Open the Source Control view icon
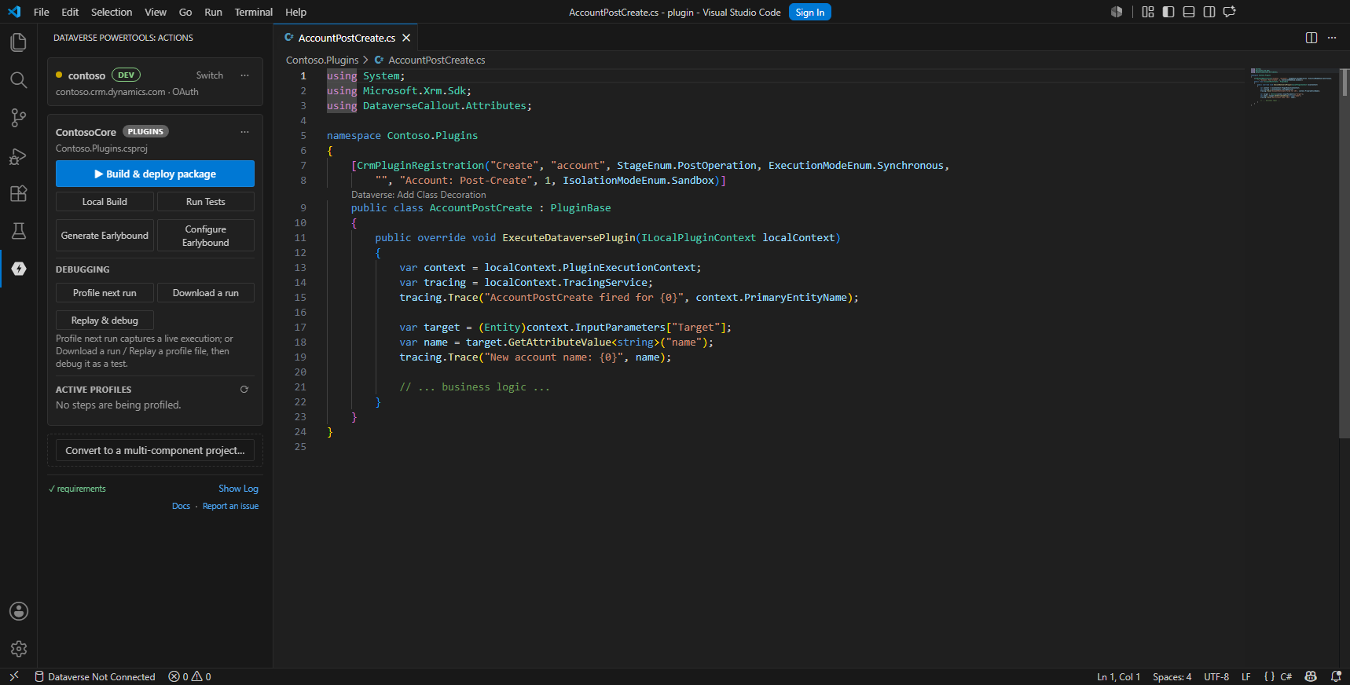Viewport: 1350px width, 685px height. (x=18, y=118)
